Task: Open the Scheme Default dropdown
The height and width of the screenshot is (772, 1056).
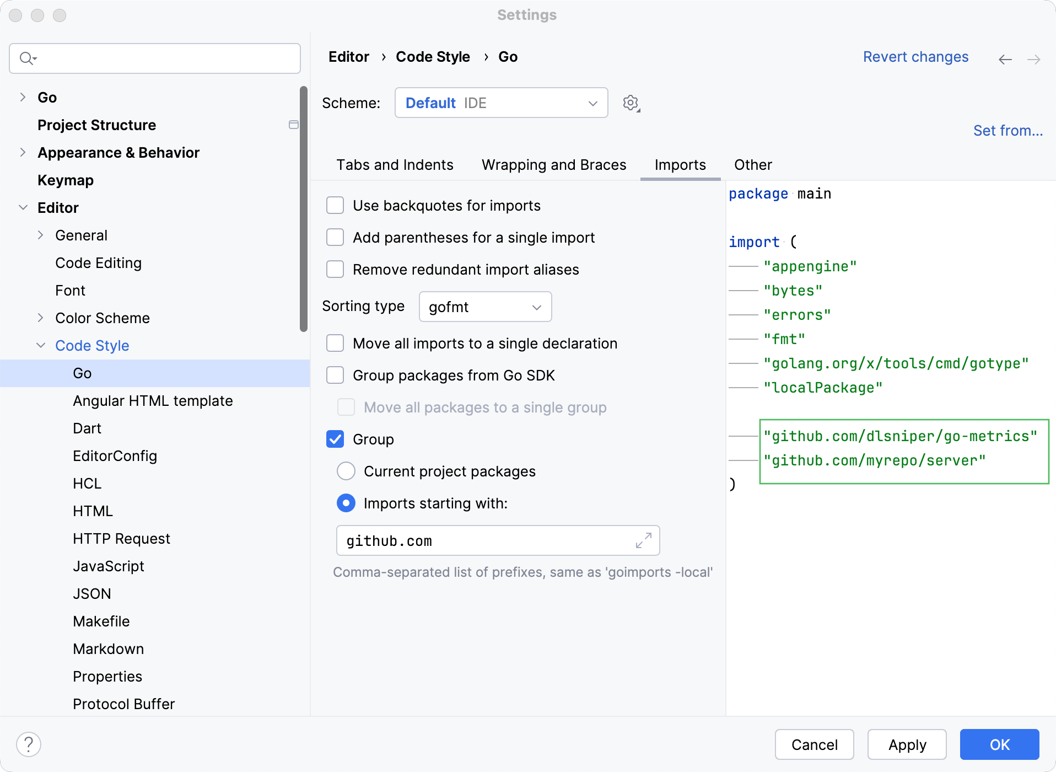Action: [501, 103]
